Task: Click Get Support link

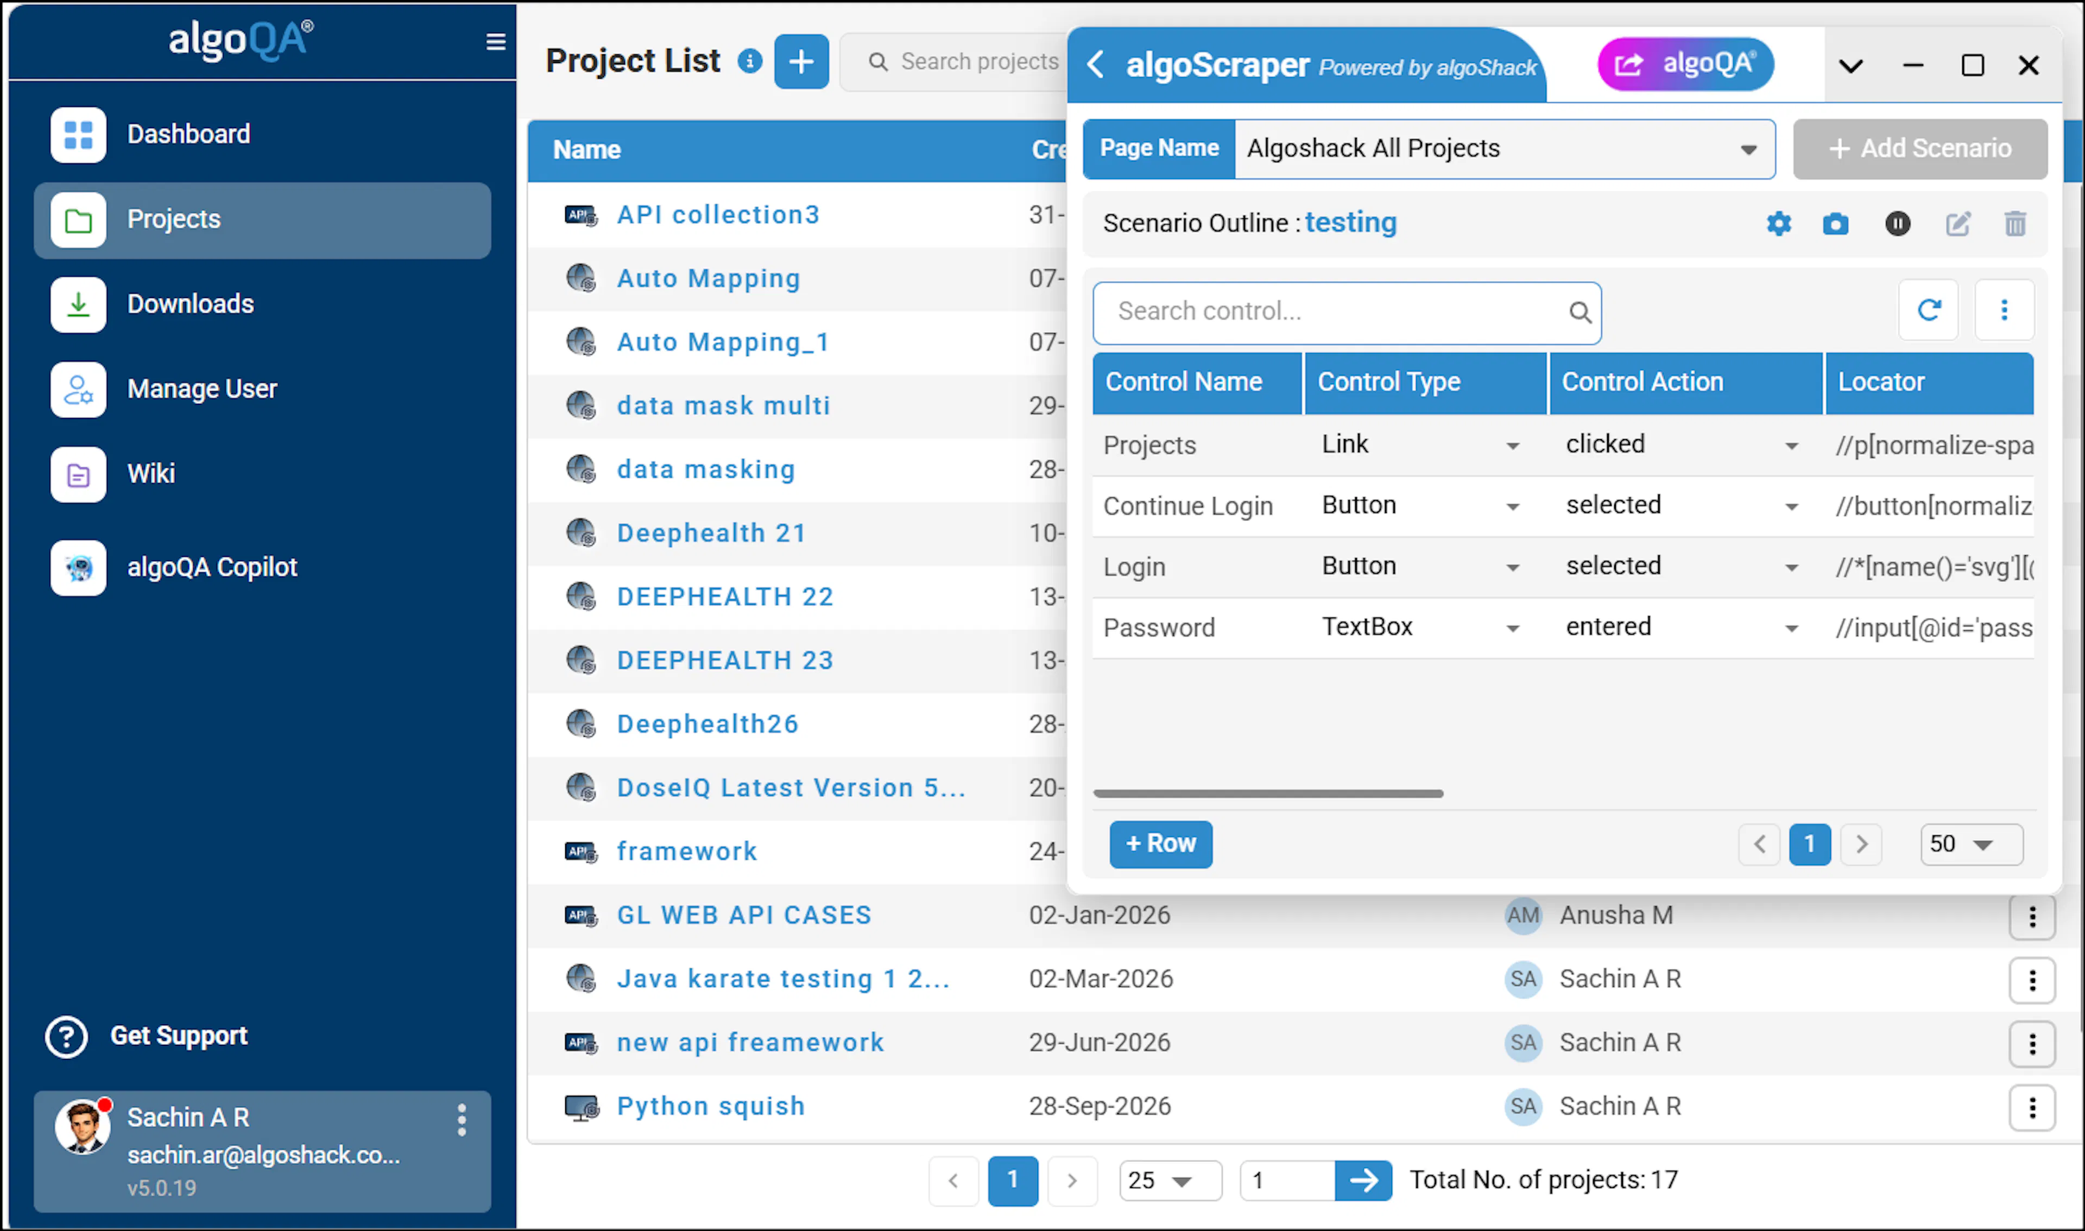Action: (x=147, y=1037)
